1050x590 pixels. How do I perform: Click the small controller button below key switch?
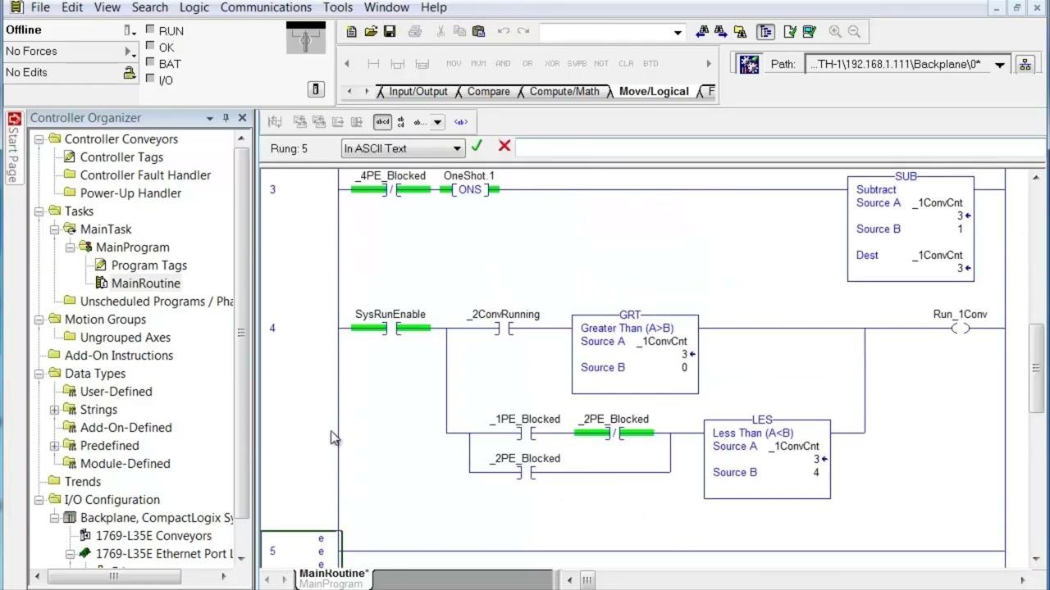[x=316, y=89]
